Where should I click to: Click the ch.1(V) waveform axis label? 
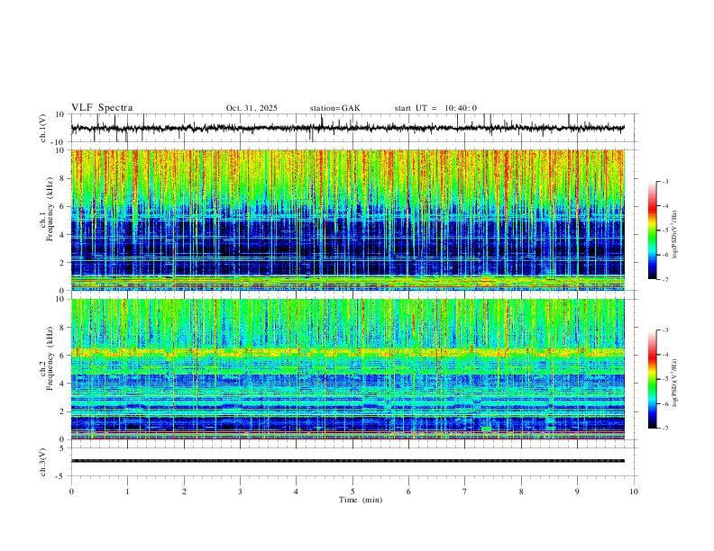click(43, 128)
